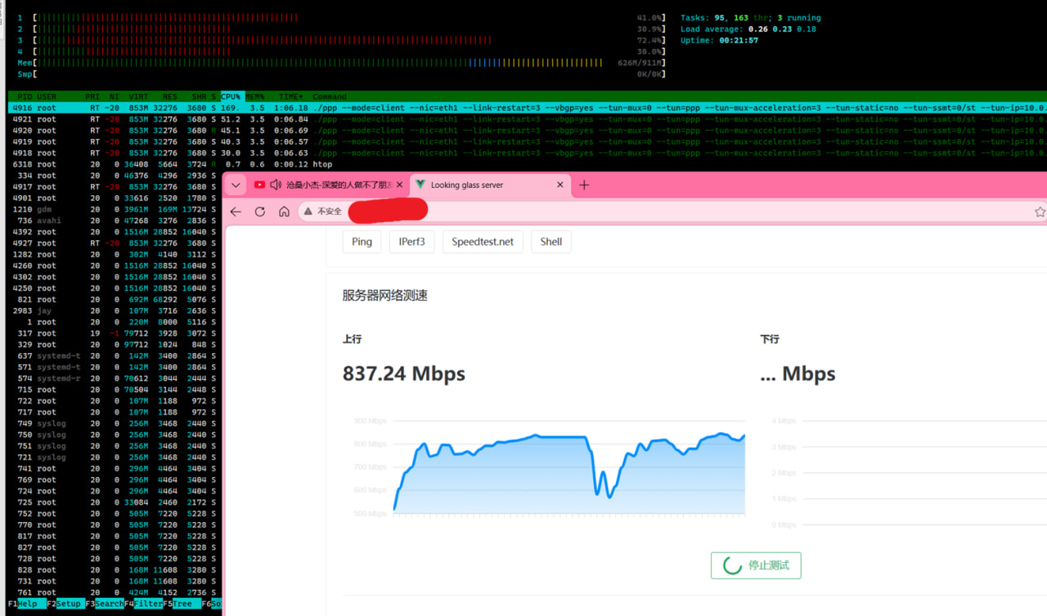Sort htop by the MEM% column

tap(254, 96)
